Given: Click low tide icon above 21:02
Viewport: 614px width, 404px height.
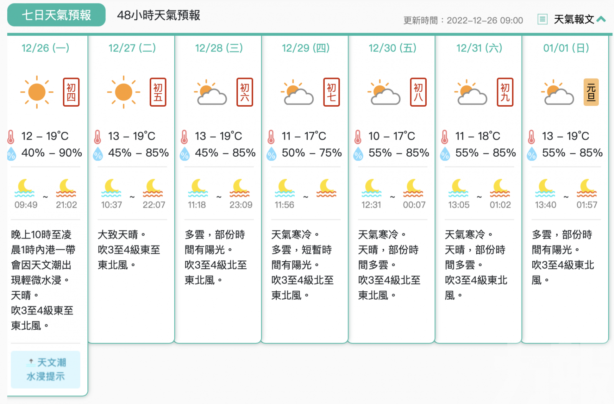Looking at the screenshot, I should [x=66, y=188].
